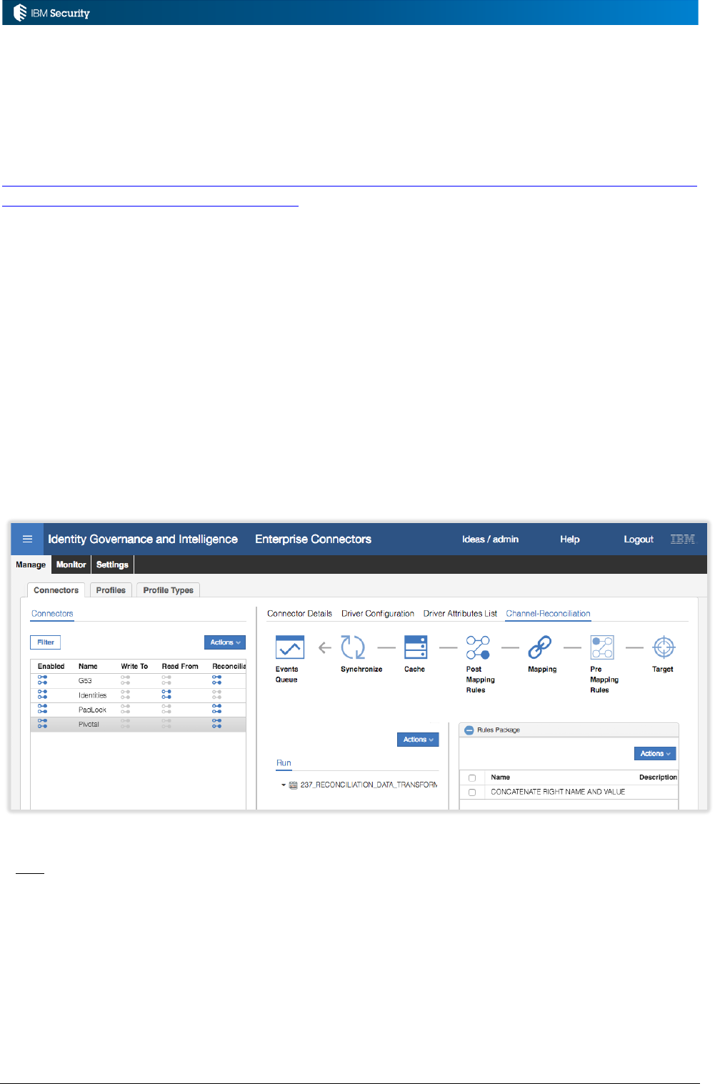Toggle Enabled status for PadLock connector
This screenshot has width=715, height=1084.
[x=43, y=710]
